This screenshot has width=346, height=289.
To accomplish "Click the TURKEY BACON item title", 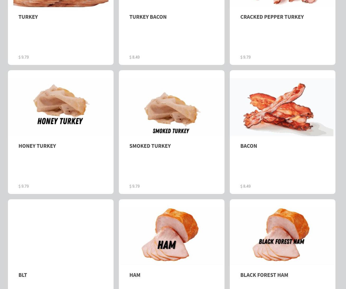I will pos(148,17).
